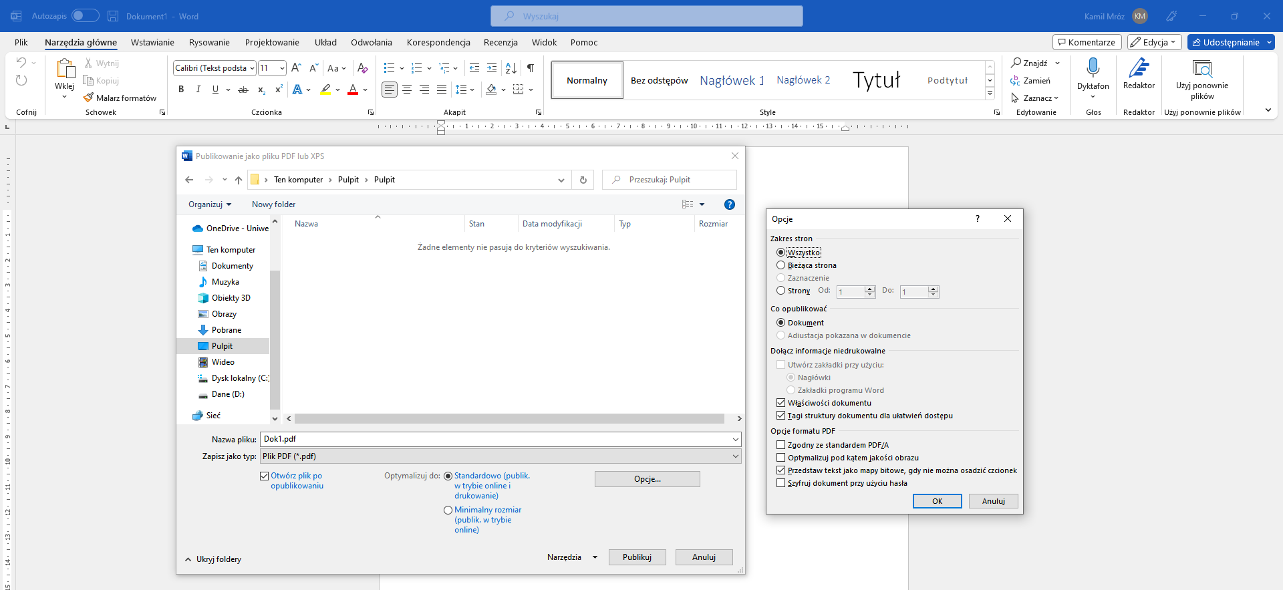Center align the paragraph
Image resolution: width=1283 pixels, height=590 pixels.
click(407, 90)
